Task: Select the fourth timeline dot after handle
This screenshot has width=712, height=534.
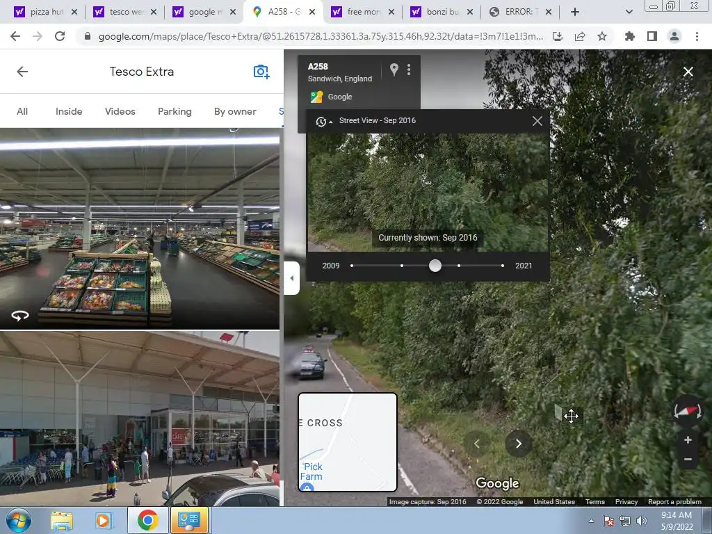Action: click(x=459, y=266)
